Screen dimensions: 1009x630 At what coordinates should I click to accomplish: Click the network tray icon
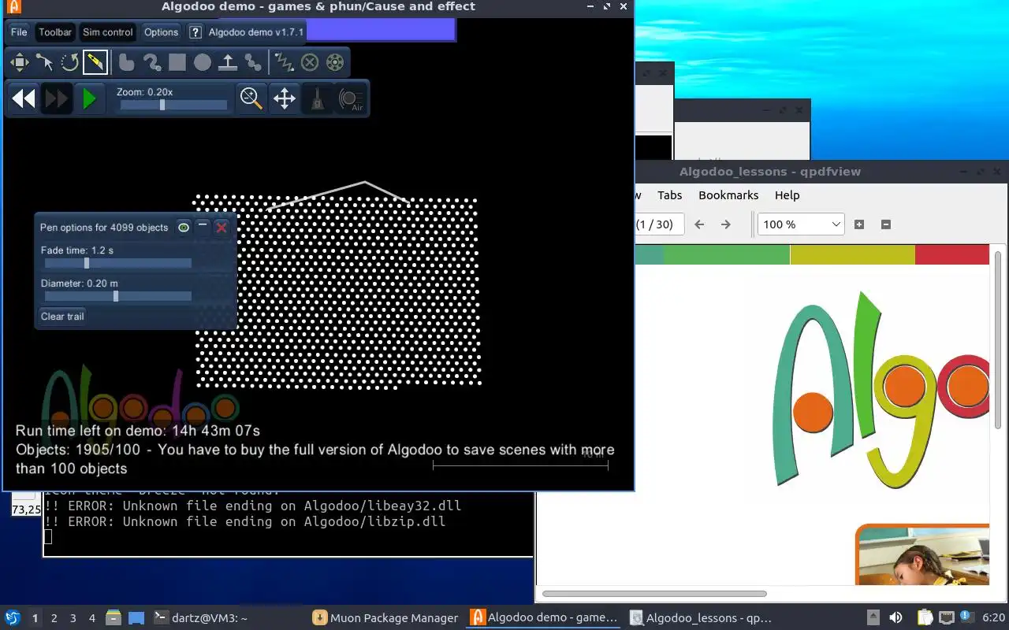(x=946, y=618)
